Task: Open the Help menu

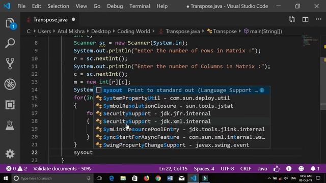Action: [x=162, y=6]
